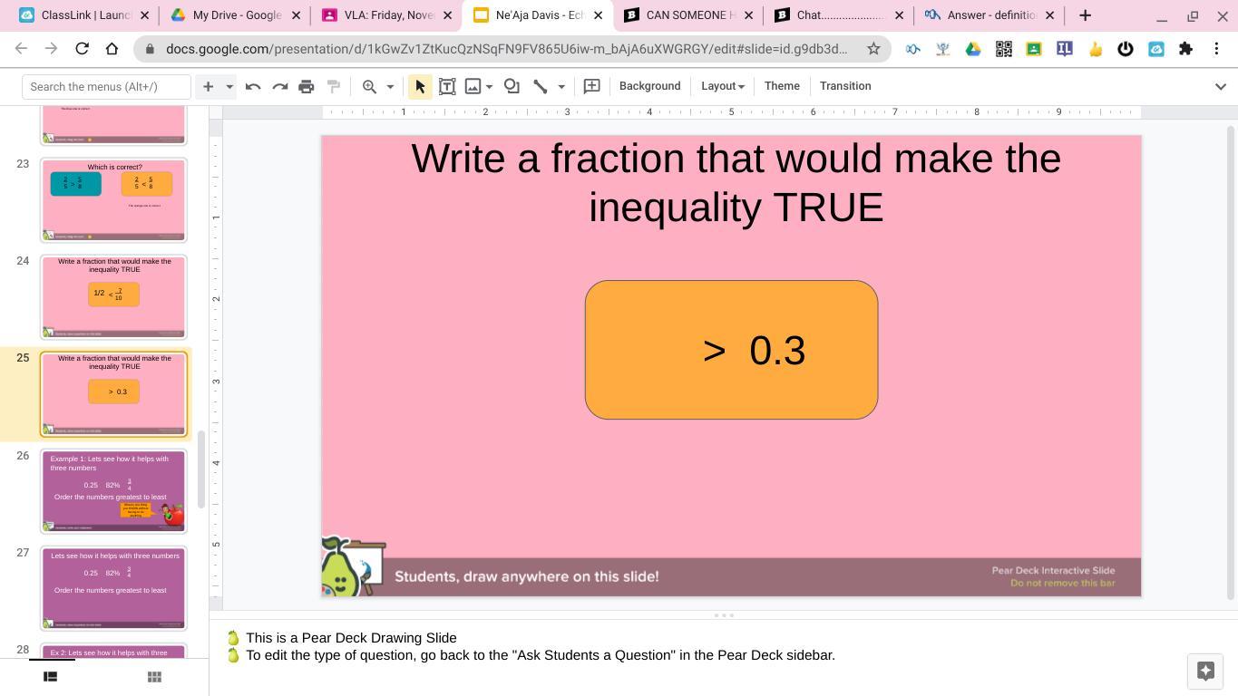Close the Ne'Aja Davis tab

point(598,15)
